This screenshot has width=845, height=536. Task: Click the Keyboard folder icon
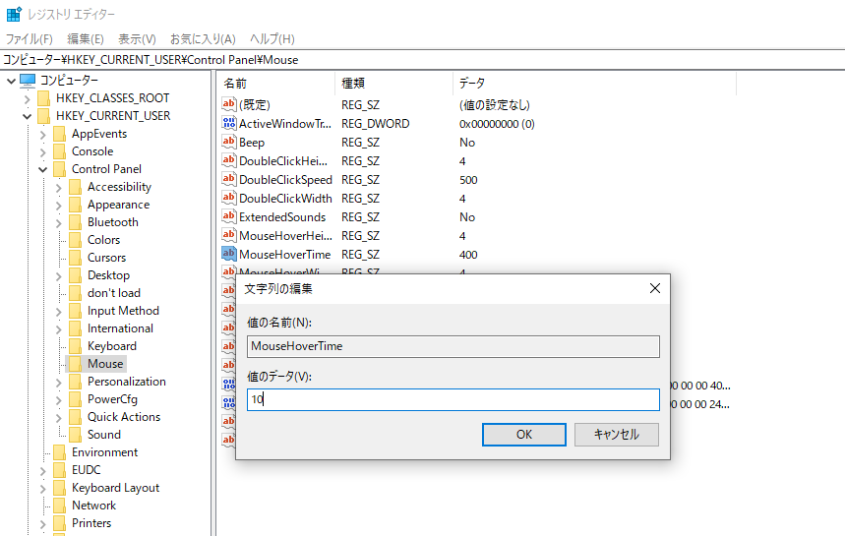[76, 346]
